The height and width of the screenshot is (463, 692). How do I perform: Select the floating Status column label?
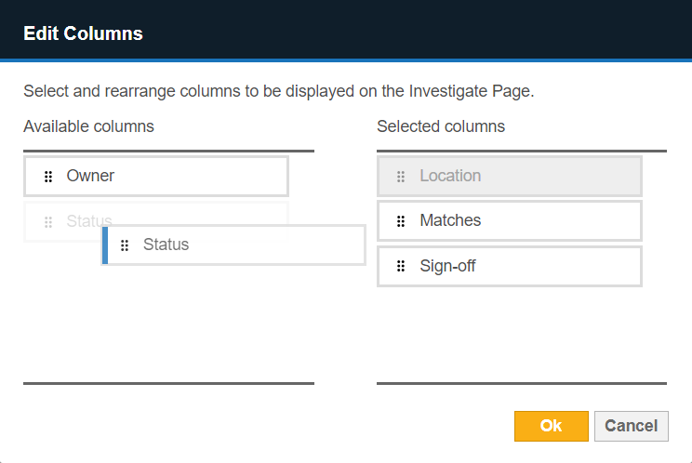(166, 245)
